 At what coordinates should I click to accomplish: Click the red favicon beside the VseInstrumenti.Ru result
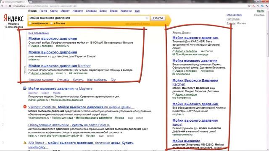pos(25,107)
